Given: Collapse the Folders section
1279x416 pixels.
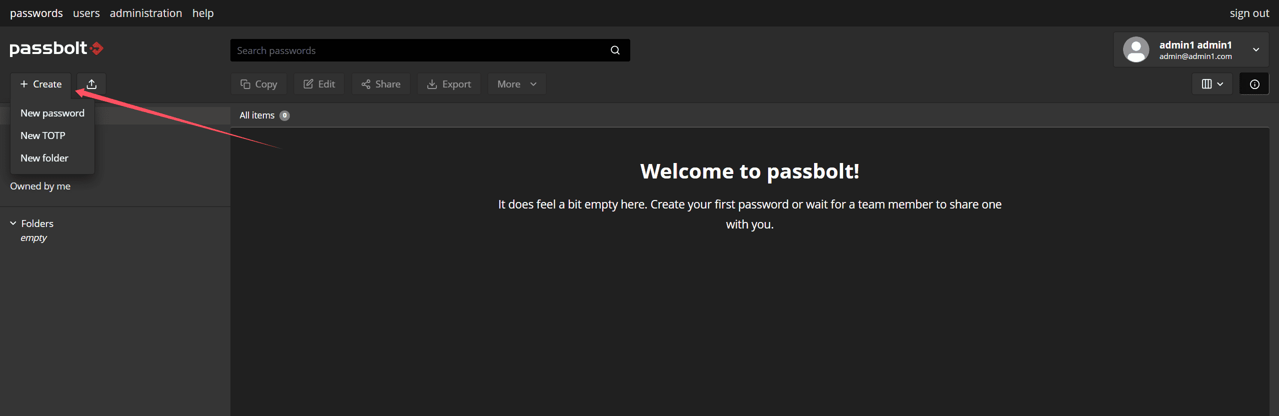Looking at the screenshot, I should coord(13,223).
